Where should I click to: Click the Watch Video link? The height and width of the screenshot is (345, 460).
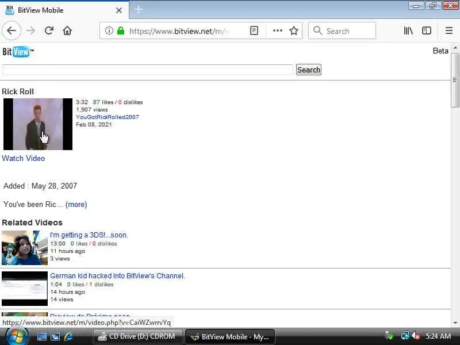tap(24, 159)
